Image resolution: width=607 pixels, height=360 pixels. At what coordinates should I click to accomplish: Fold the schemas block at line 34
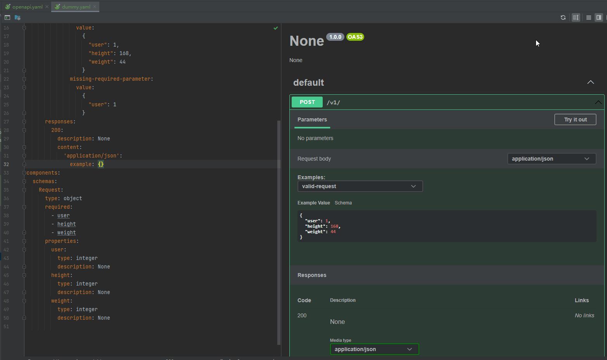24,182
